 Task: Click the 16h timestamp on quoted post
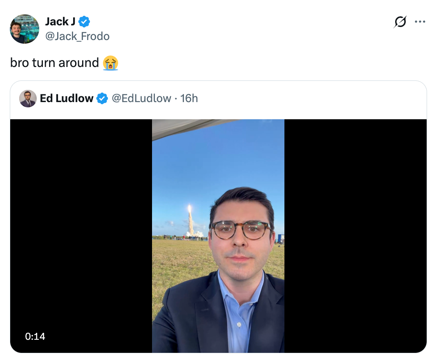189,98
